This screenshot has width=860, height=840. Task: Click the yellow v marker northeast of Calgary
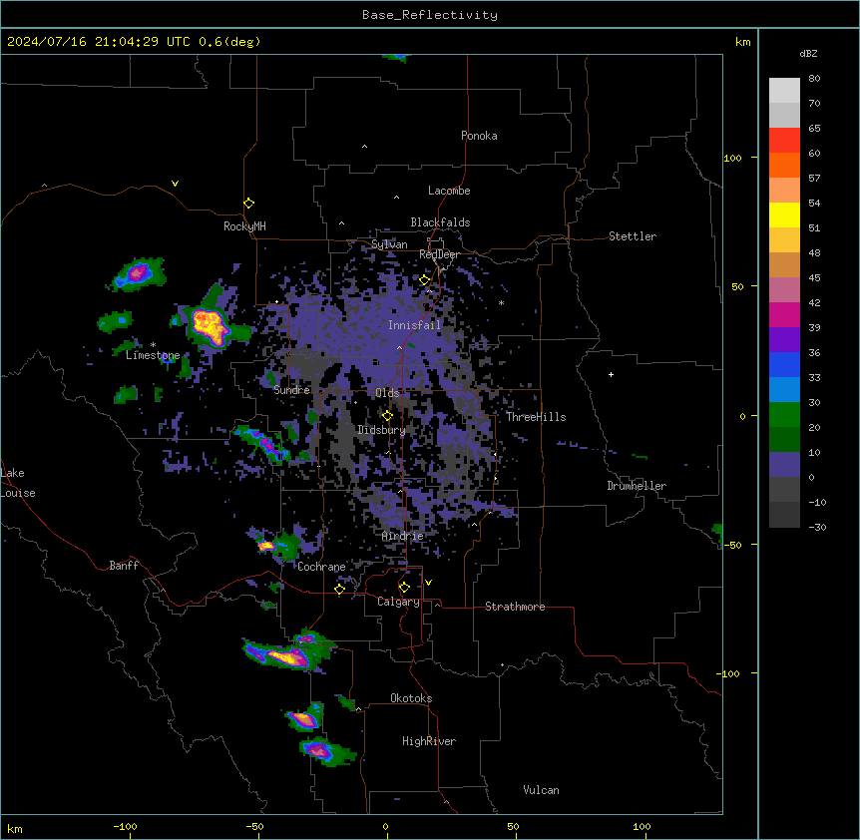click(428, 583)
